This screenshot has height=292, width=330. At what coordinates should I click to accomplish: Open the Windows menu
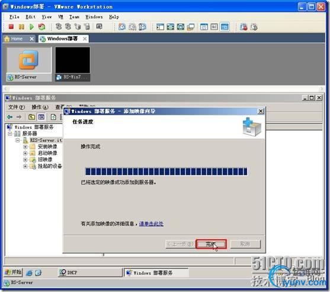point(94,17)
